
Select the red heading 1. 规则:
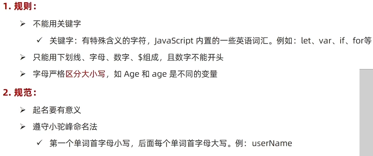click(20, 7)
